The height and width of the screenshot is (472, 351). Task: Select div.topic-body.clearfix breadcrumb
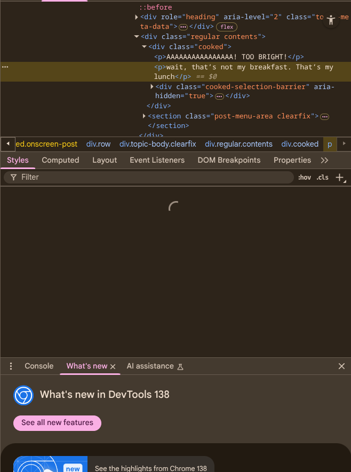[158, 144]
